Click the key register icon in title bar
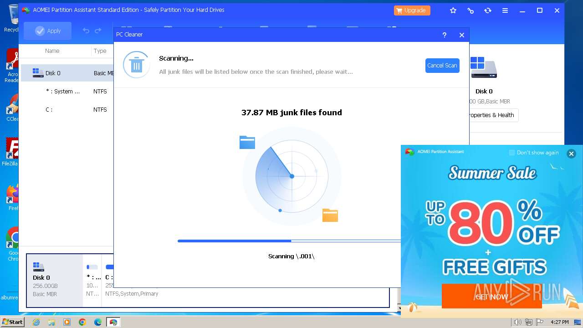 click(x=470, y=10)
